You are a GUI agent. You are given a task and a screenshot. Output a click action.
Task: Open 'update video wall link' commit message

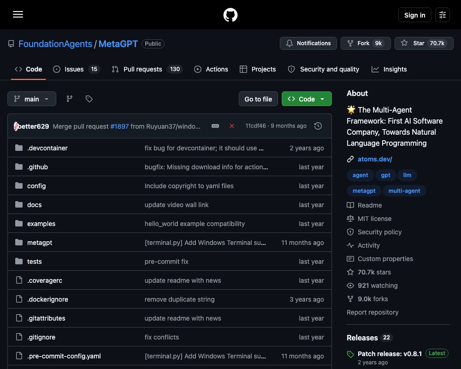pos(177,205)
